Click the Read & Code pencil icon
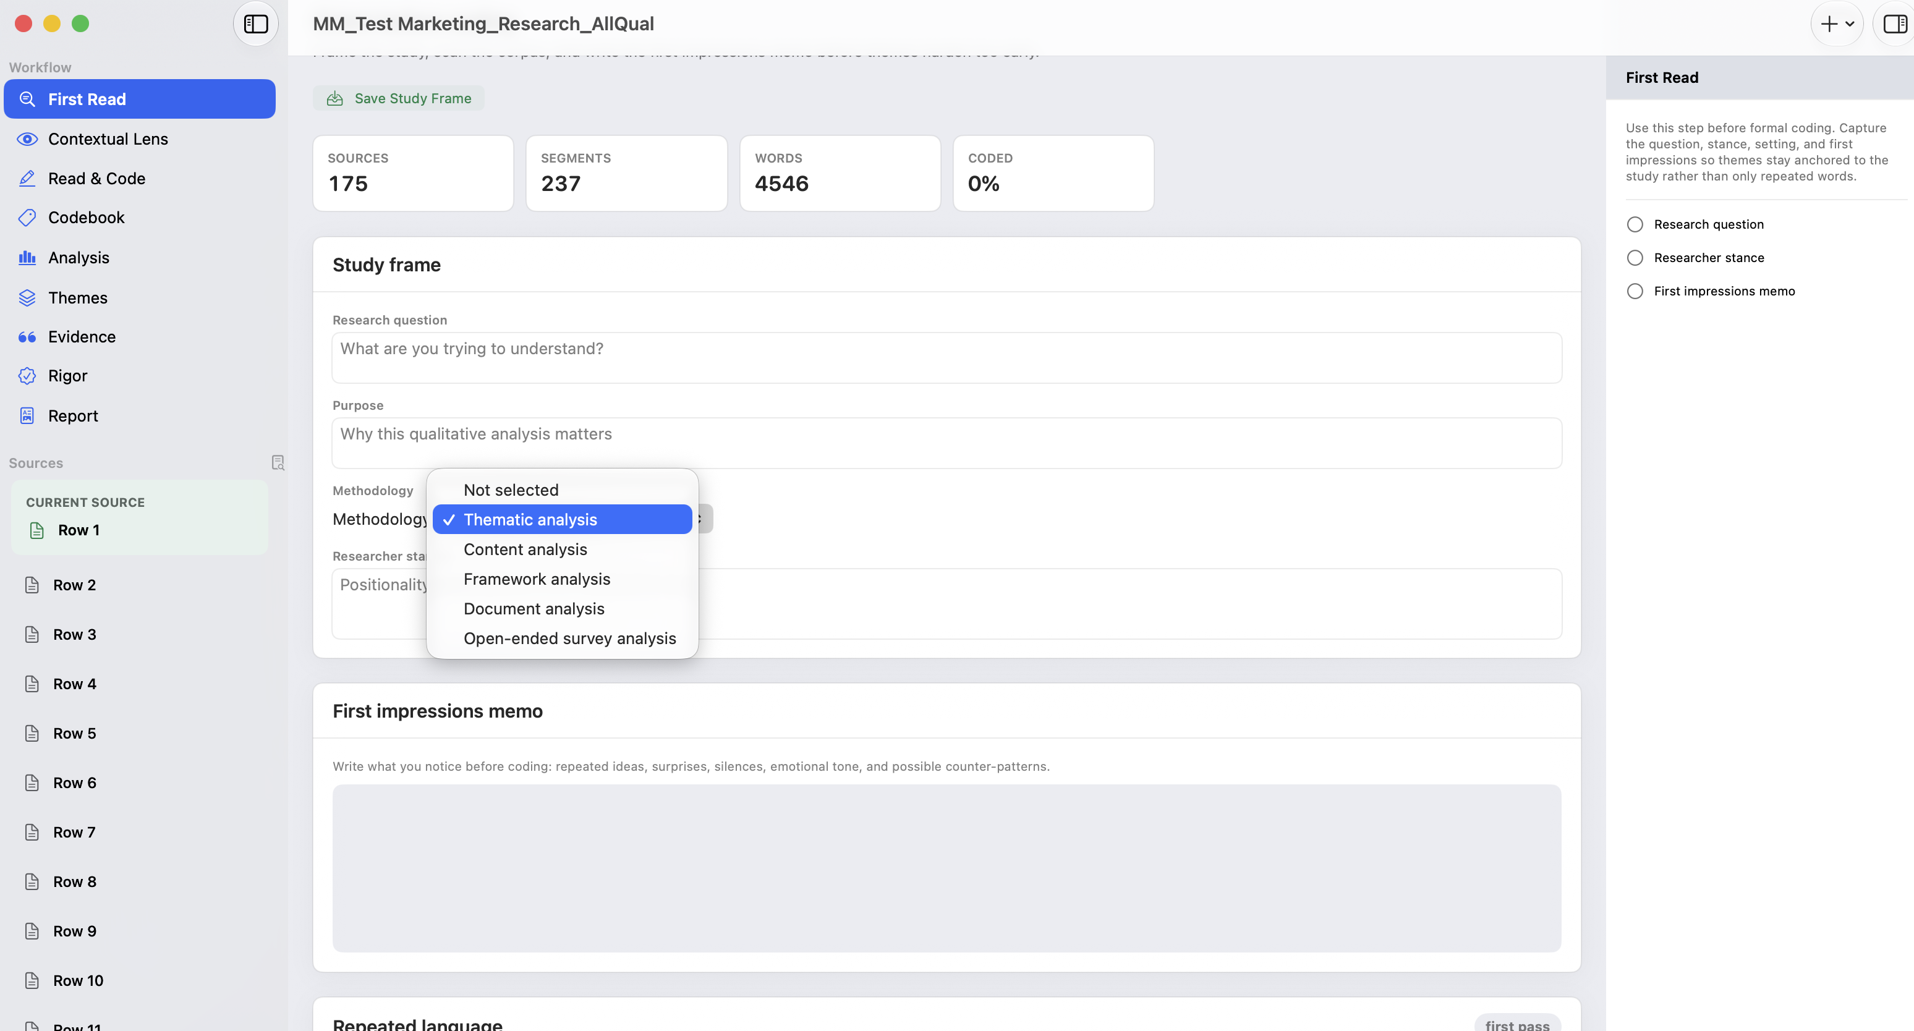Viewport: 1914px width, 1031px height. 27,178
